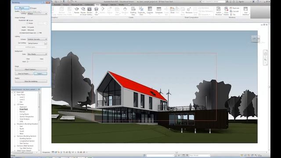Image resolution: width=281 pixels, height=158 pixels.
Task: Open Sun Setting browse button
Action: 46,43
